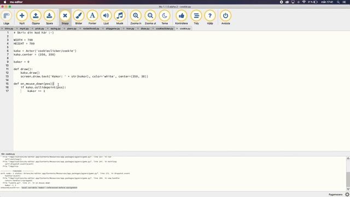The width and height of the screenshot is (350, 197).
Task: Click line 3 WIDTH = 700
Action: [x=23, y=40]
